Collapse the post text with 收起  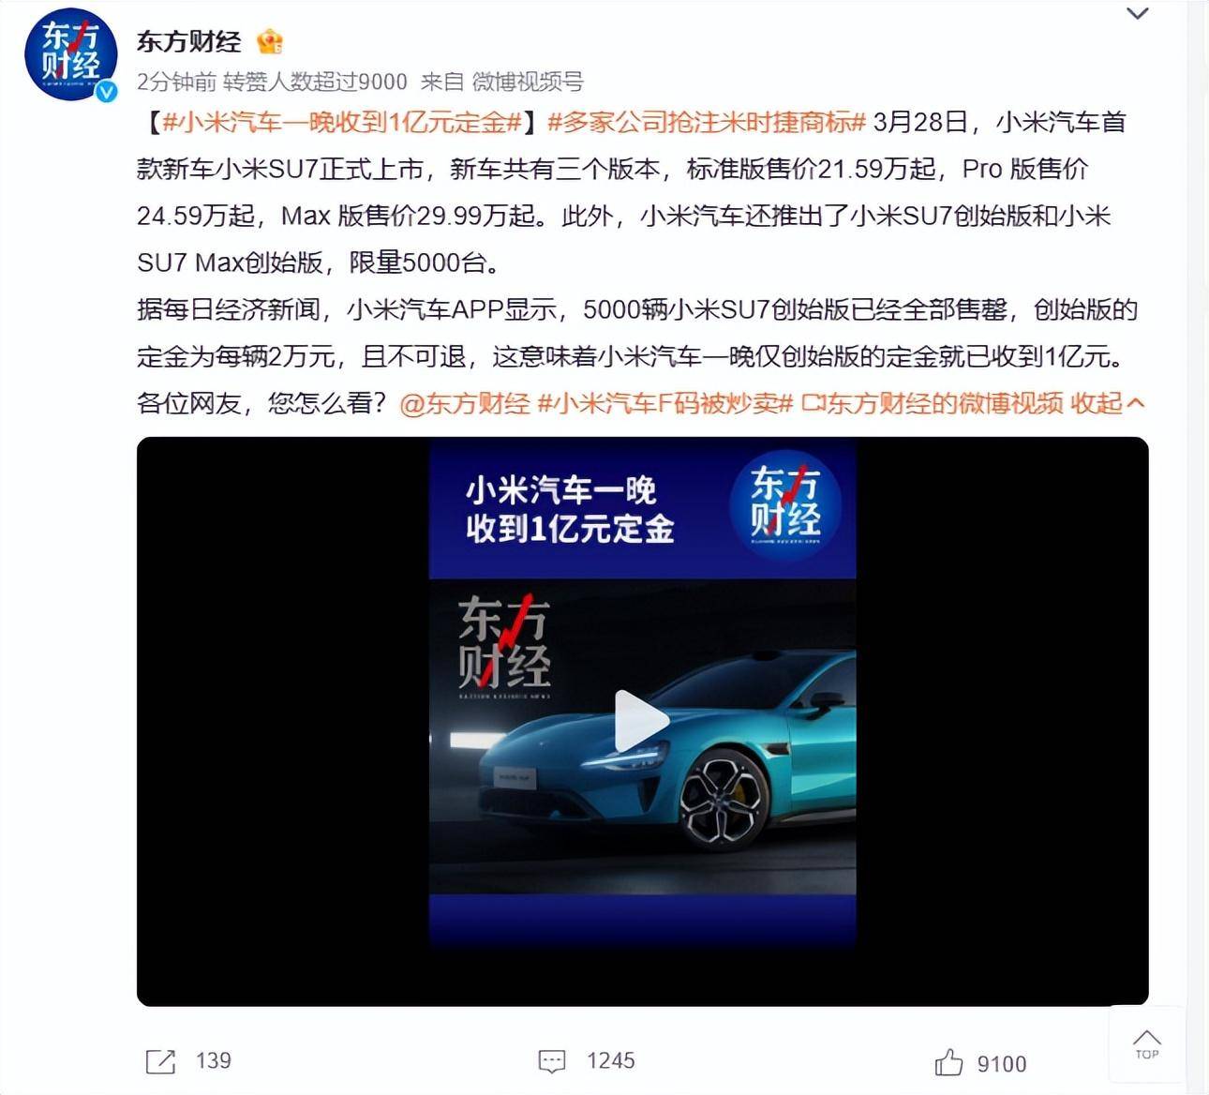click(x=1108, y=403)
